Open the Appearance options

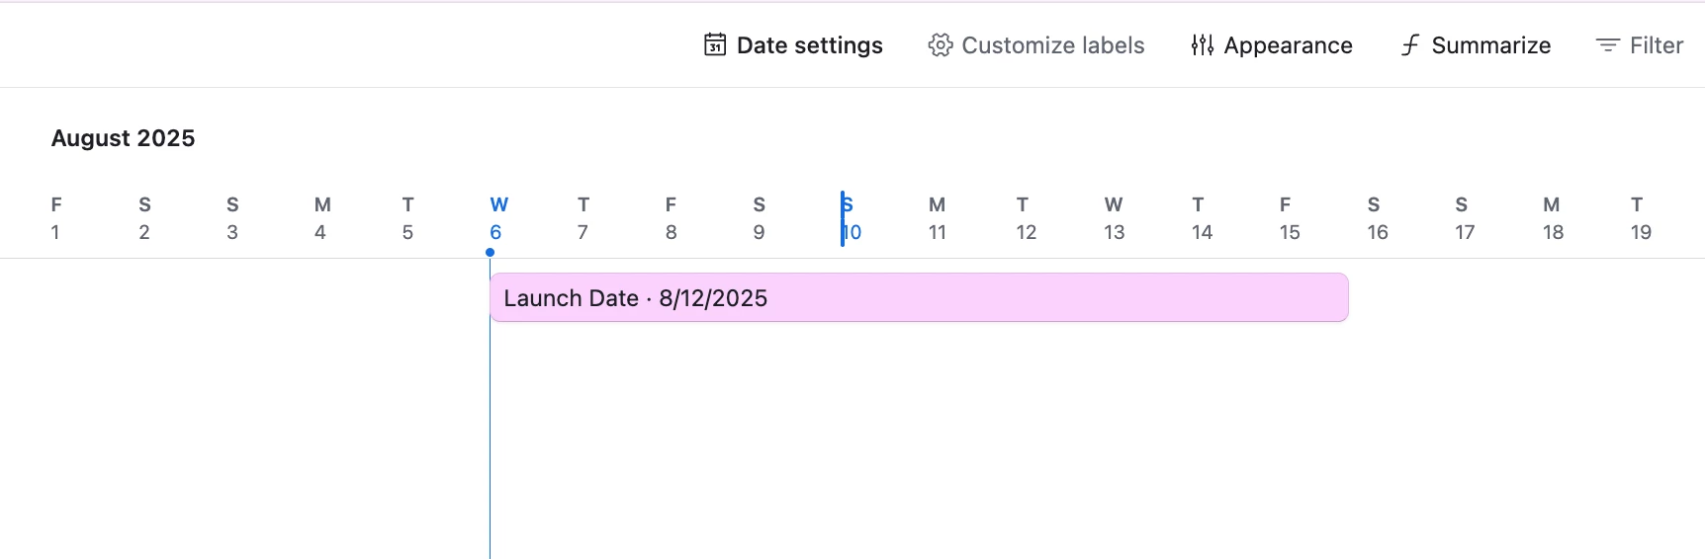pos(1271,44)
